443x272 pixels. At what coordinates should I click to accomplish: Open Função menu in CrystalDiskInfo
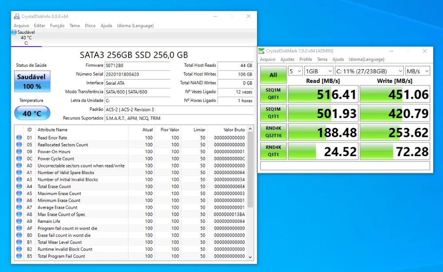click(57, 25)
